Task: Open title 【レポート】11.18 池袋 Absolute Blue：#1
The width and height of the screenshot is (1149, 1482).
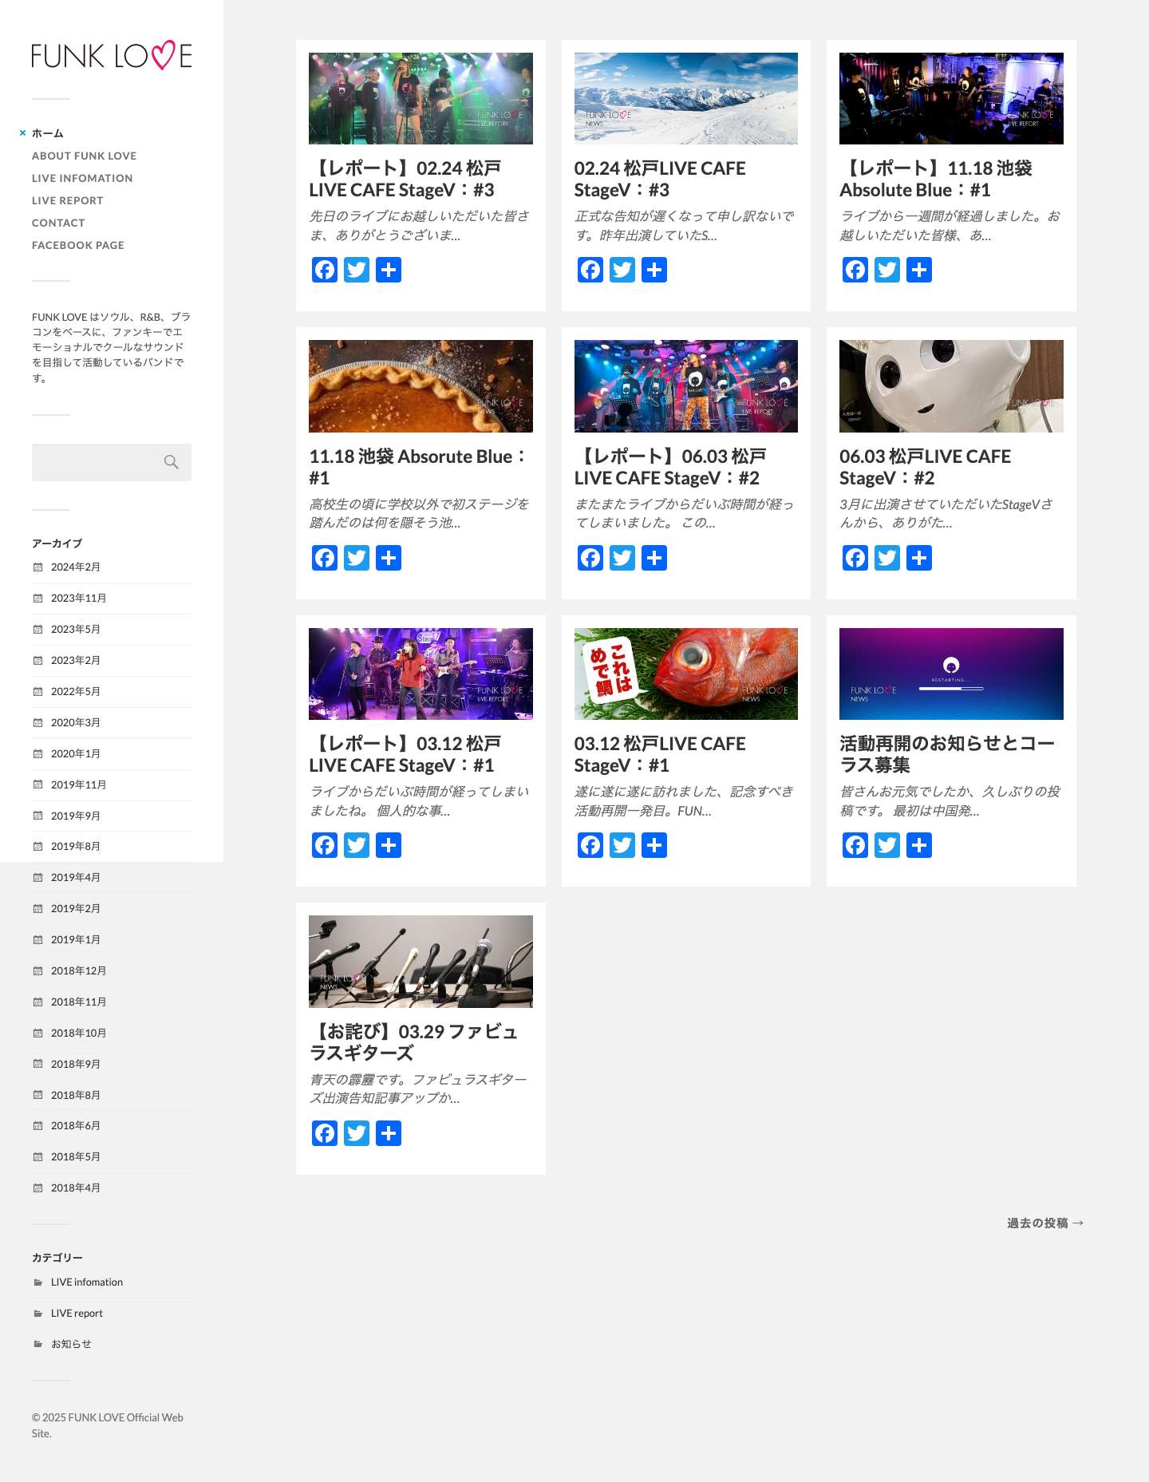Action: [x=936, y=179]
